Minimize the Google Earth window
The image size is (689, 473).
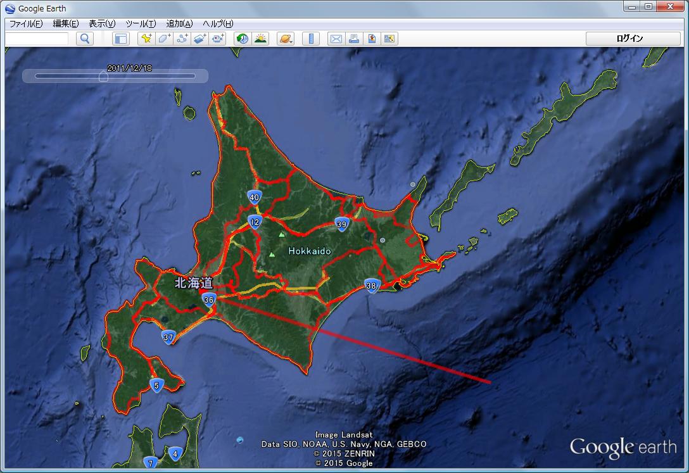(x=632, y=6)
